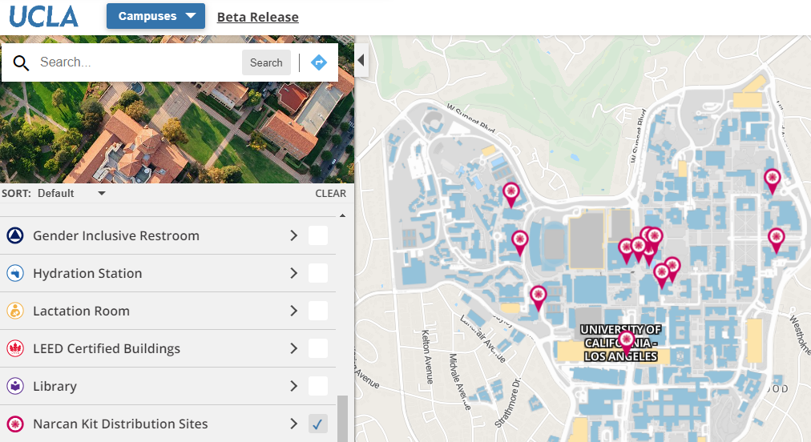Enable the Hydration Station checkbox
This screenshot has height=442, width=811.
[318, 273]
